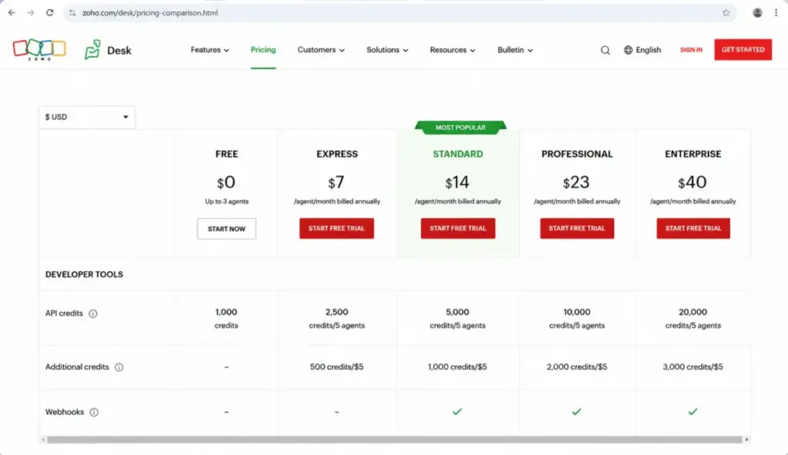Click the globe language icon
Viewport: 788px width, 455px height.
(628, 50)
